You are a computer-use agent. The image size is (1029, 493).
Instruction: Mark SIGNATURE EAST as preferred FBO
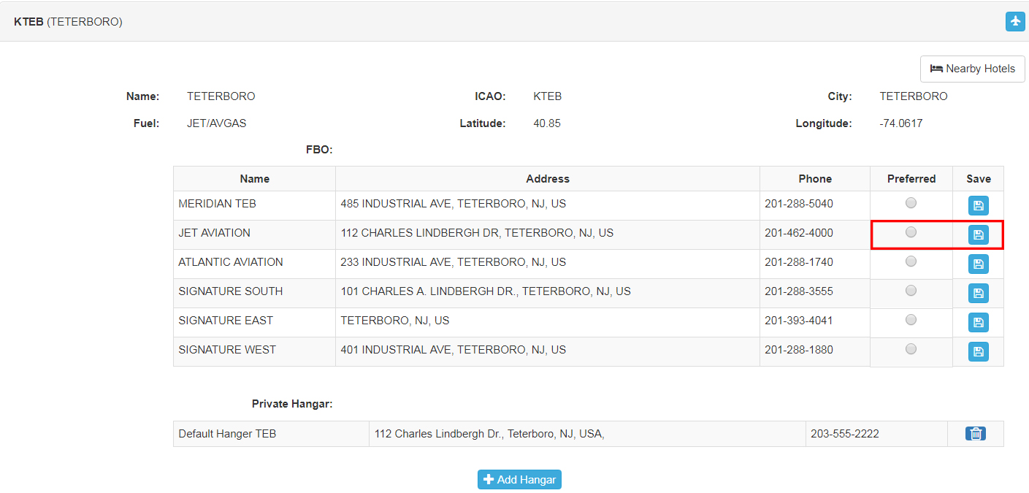pyautogui.click(x=911, y=320)
